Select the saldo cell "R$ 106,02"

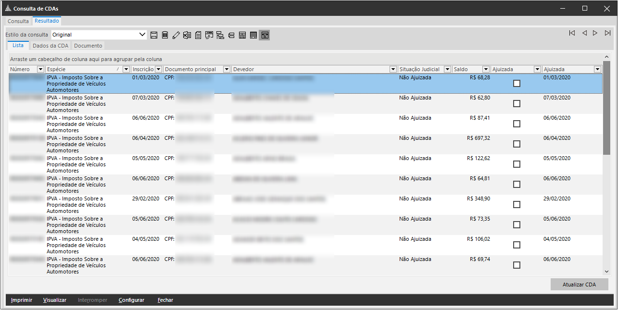pos(479,239)
